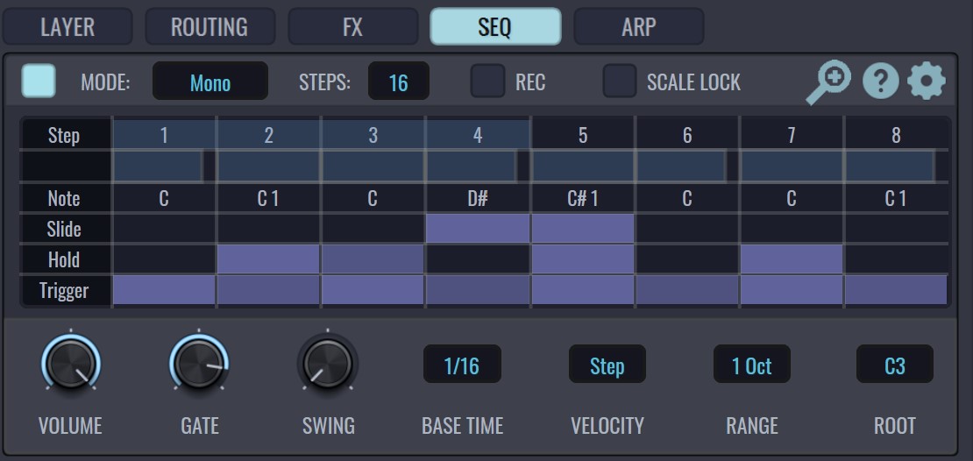Click the C note of step 6
This screenshot has height=461, width=973.
687,198
